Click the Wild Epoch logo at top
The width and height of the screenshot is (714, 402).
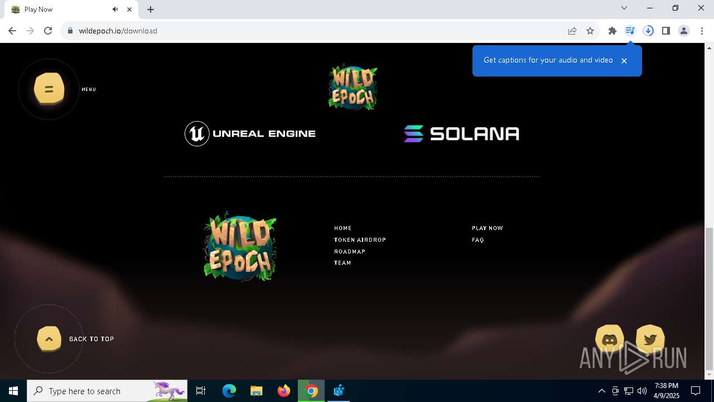(353, 87)
